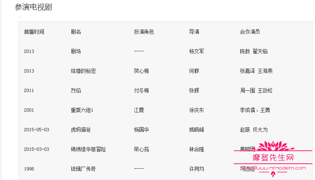Click co-star name 张嘉译
The width and height of the screenshot is (315, 180).
[x=247, y=71]
